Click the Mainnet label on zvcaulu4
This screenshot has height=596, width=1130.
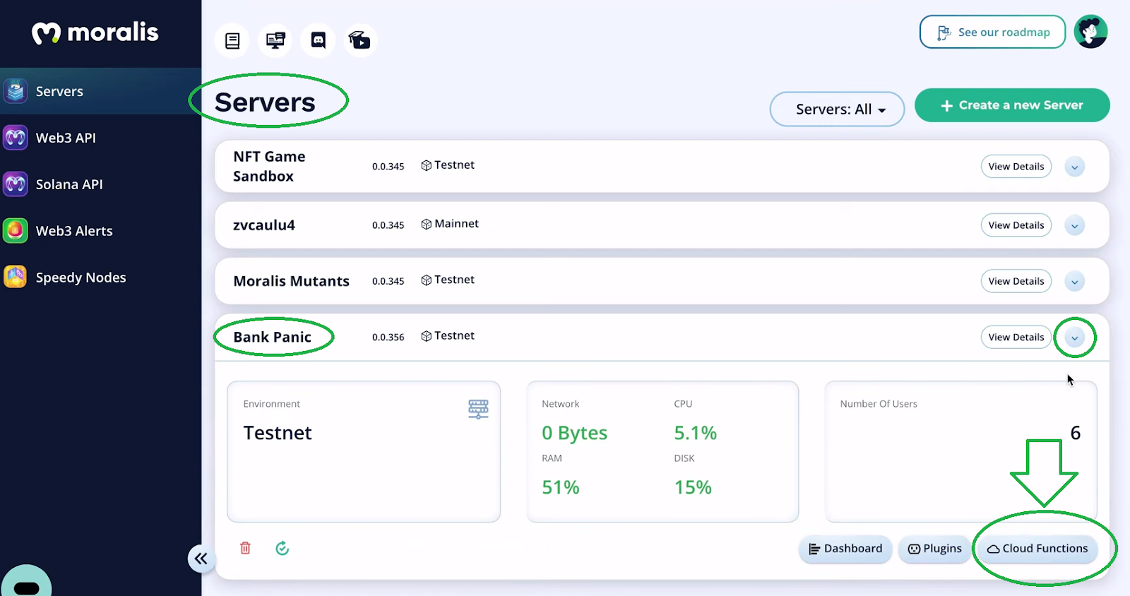tap(456, 224)
